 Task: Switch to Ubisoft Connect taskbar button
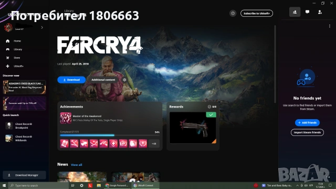145,185
